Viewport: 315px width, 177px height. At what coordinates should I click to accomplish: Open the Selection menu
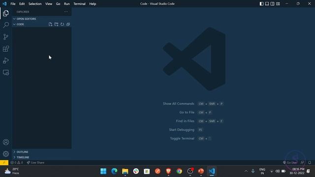tap(35, 4)
